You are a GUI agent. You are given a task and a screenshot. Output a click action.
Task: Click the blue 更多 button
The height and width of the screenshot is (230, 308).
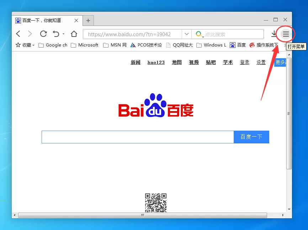click(x=280, y=62)
